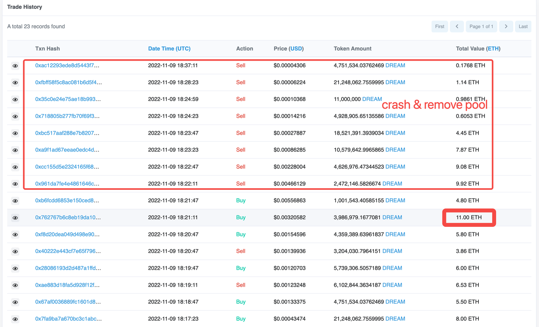Click DREAM link next to 1,001,543.40585155

[x=395, y=200]
